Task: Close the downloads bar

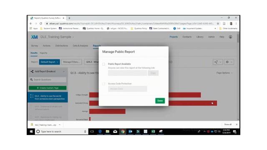Action: pos(237,125)
